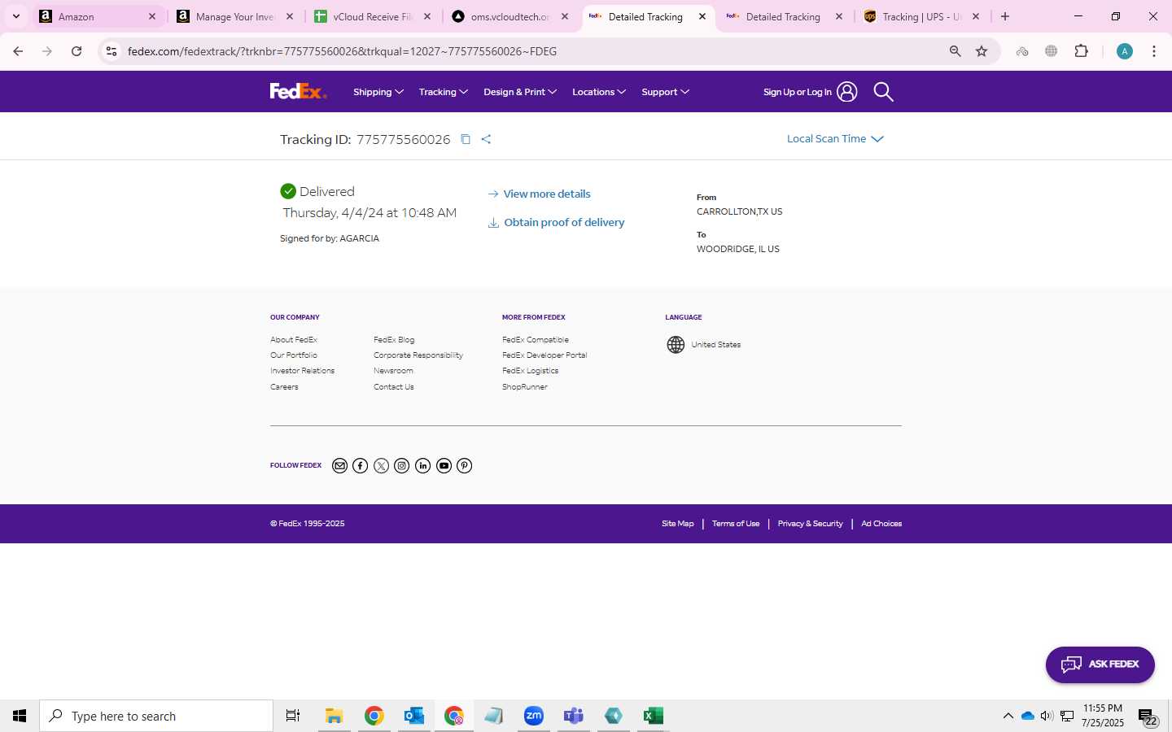Go back to previous page
1172x732 pixels.
pyautogui.click(x=18, y=51)
